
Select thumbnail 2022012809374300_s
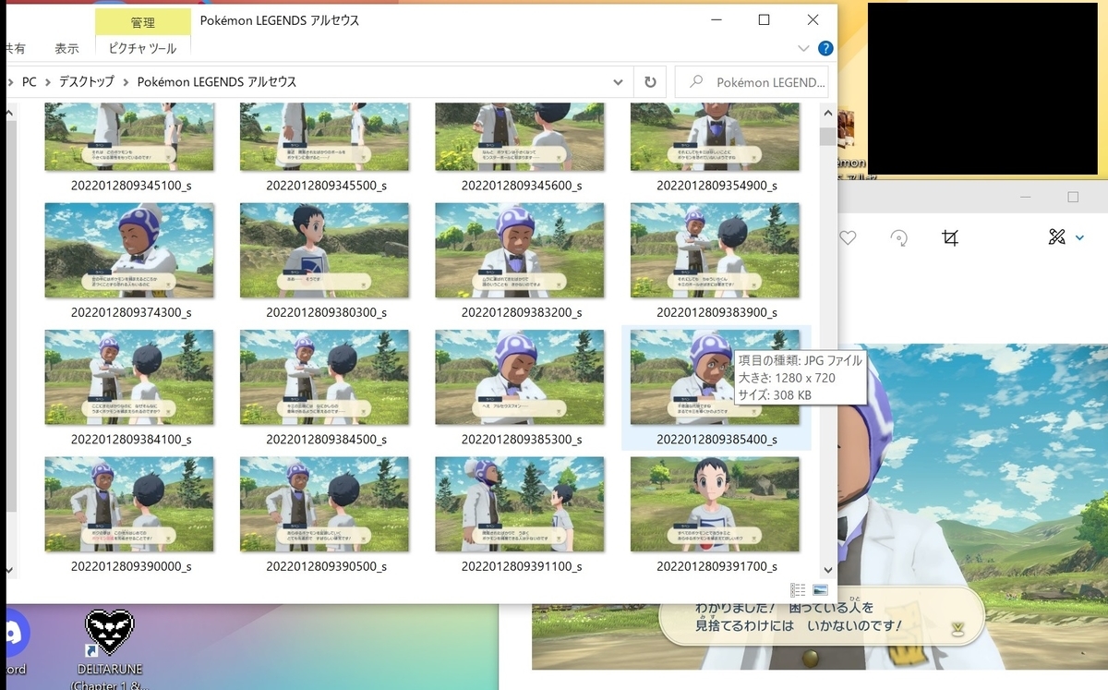(x=130, y=251)
